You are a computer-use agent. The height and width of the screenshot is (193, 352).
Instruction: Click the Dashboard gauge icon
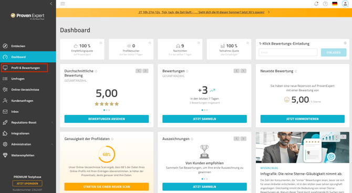tap(5, 57)
